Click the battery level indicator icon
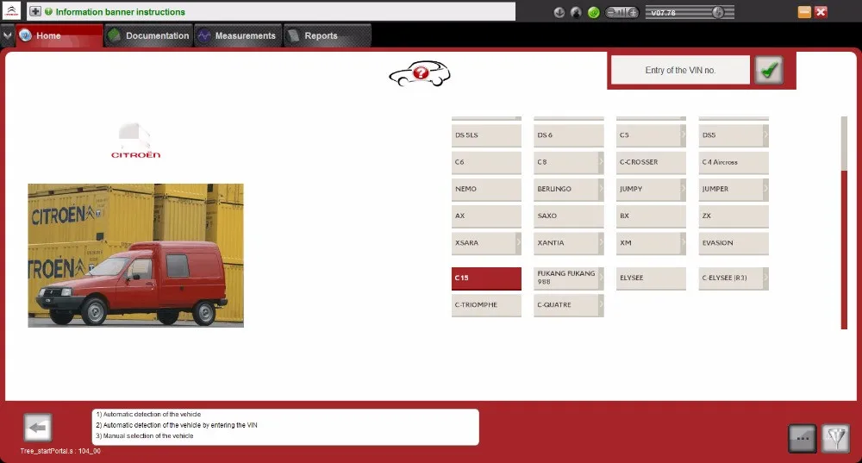Viewport: 862px width, 463px height. [622, 12]
